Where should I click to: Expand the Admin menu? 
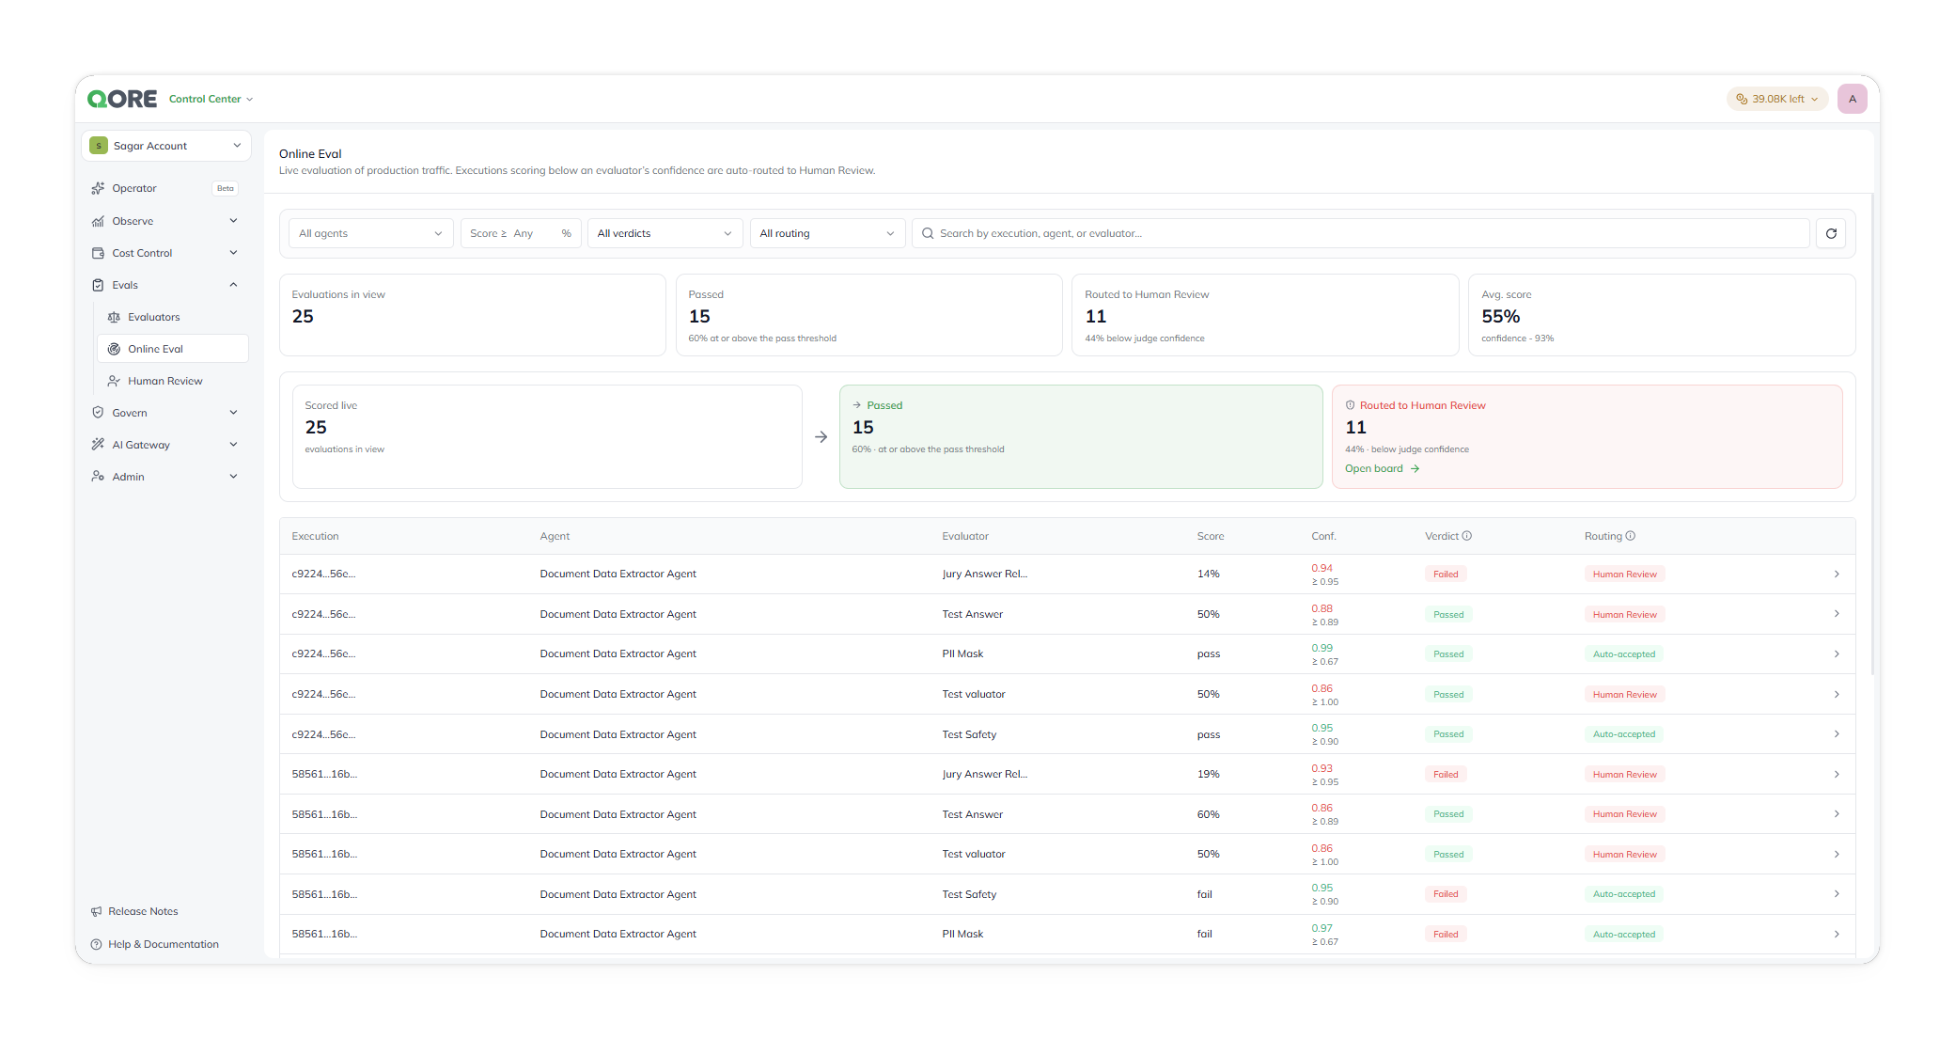tap(165, 477)
